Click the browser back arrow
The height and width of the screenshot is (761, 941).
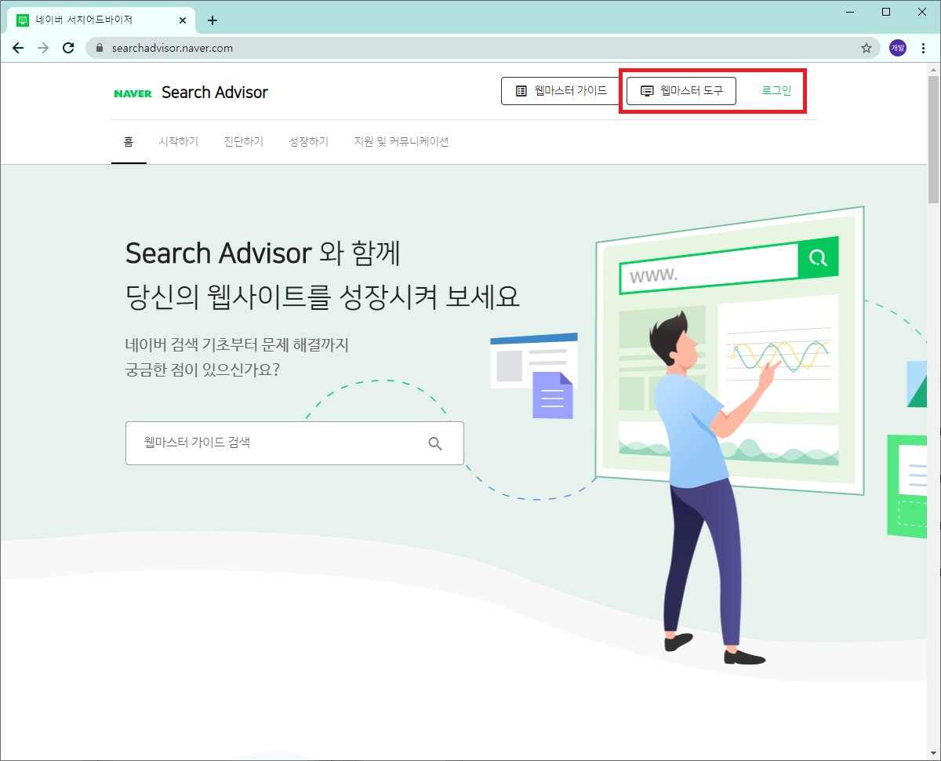coord(18,48)
